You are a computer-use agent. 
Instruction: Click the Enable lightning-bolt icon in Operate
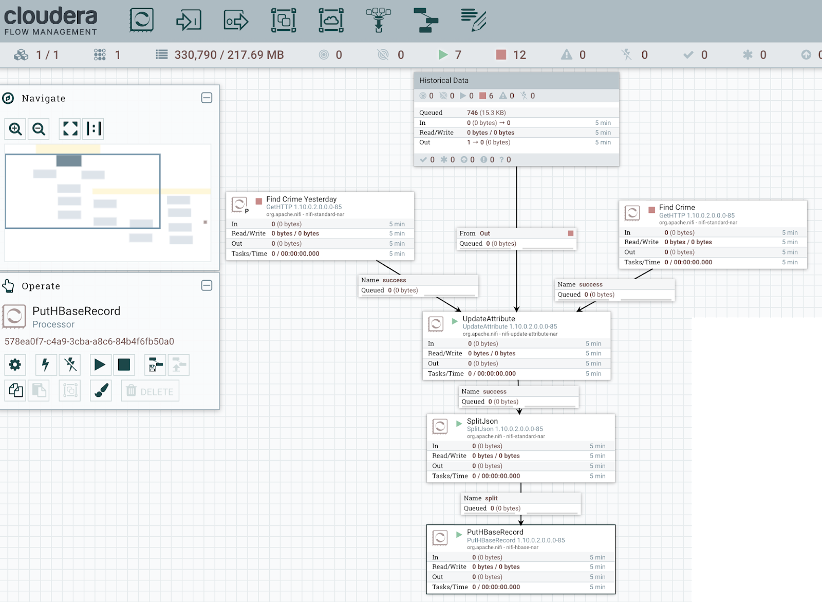click(45, 364)
